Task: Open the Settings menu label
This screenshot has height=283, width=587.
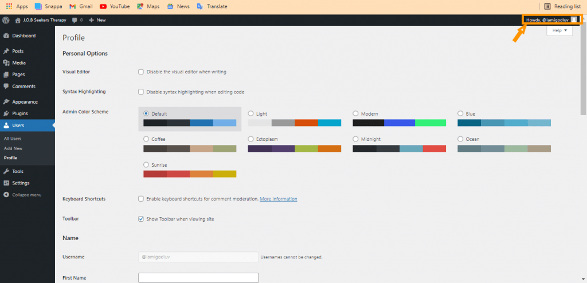Action: coord(21,183)
